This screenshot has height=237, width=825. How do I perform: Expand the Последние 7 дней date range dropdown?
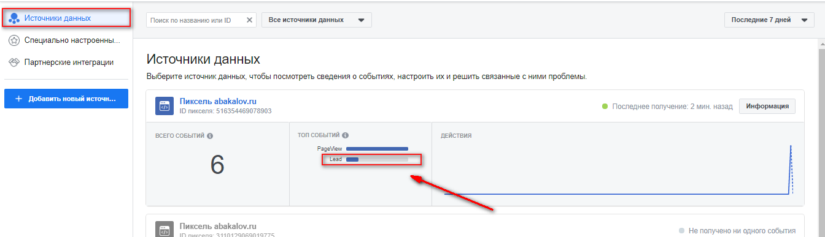pos(769,20)
